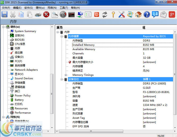The width and height of the screenshot is (177, 137).
Task: Click the red X stop icon
Action: (x=46, y=15)
